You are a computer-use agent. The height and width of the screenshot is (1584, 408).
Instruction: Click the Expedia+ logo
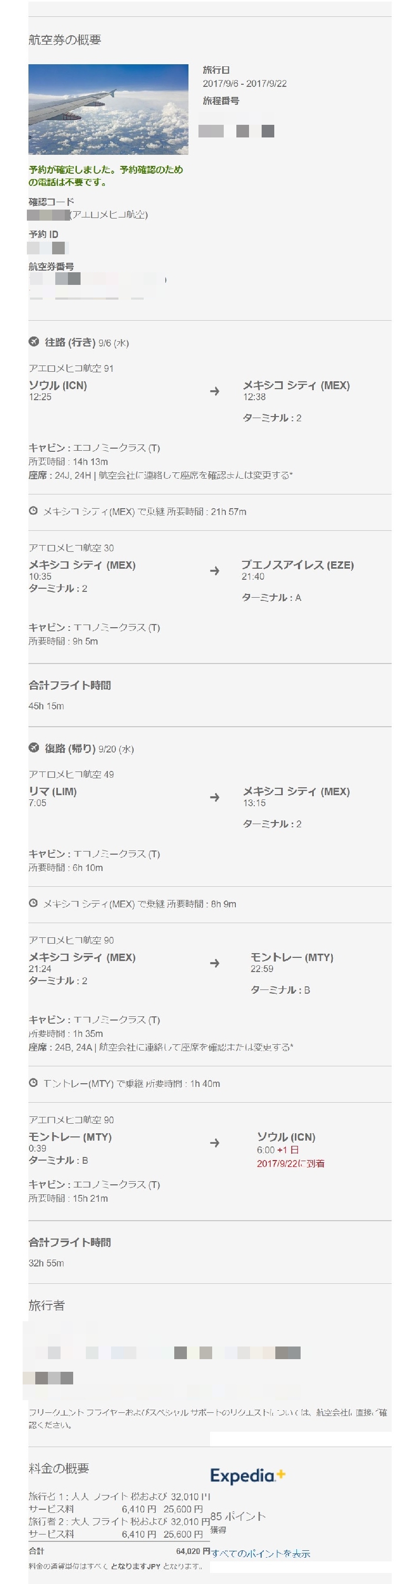click(247, 1476)
